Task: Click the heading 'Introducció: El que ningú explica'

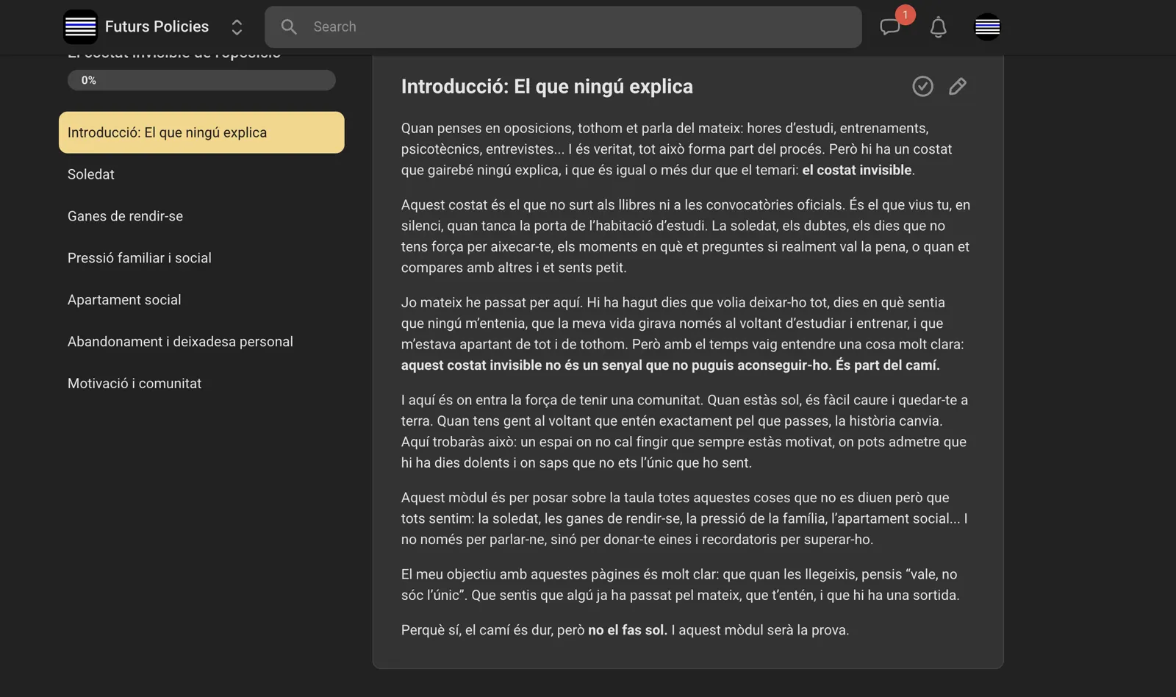Action: pyautogui.click(x=547, y=87)
